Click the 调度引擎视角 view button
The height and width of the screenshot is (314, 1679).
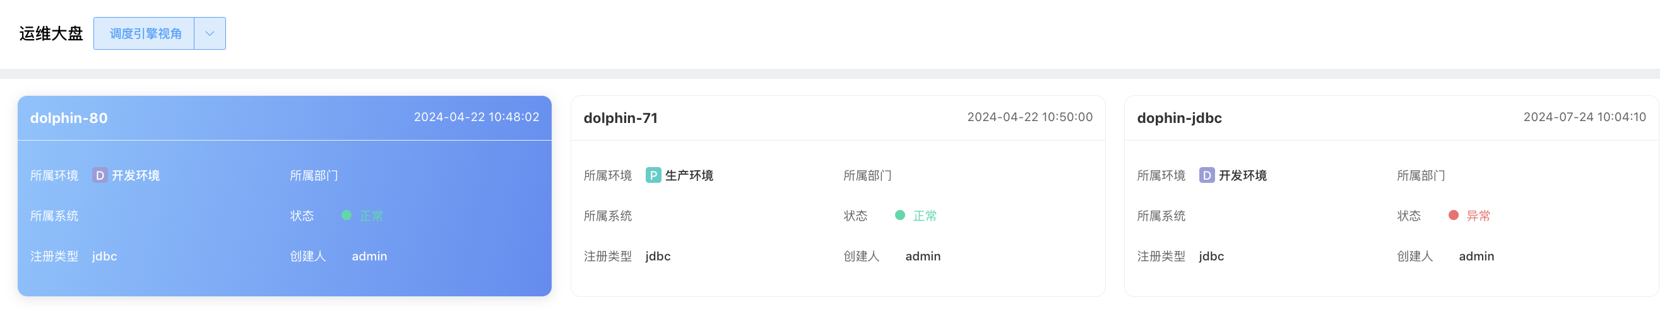(x=144, y=33)
